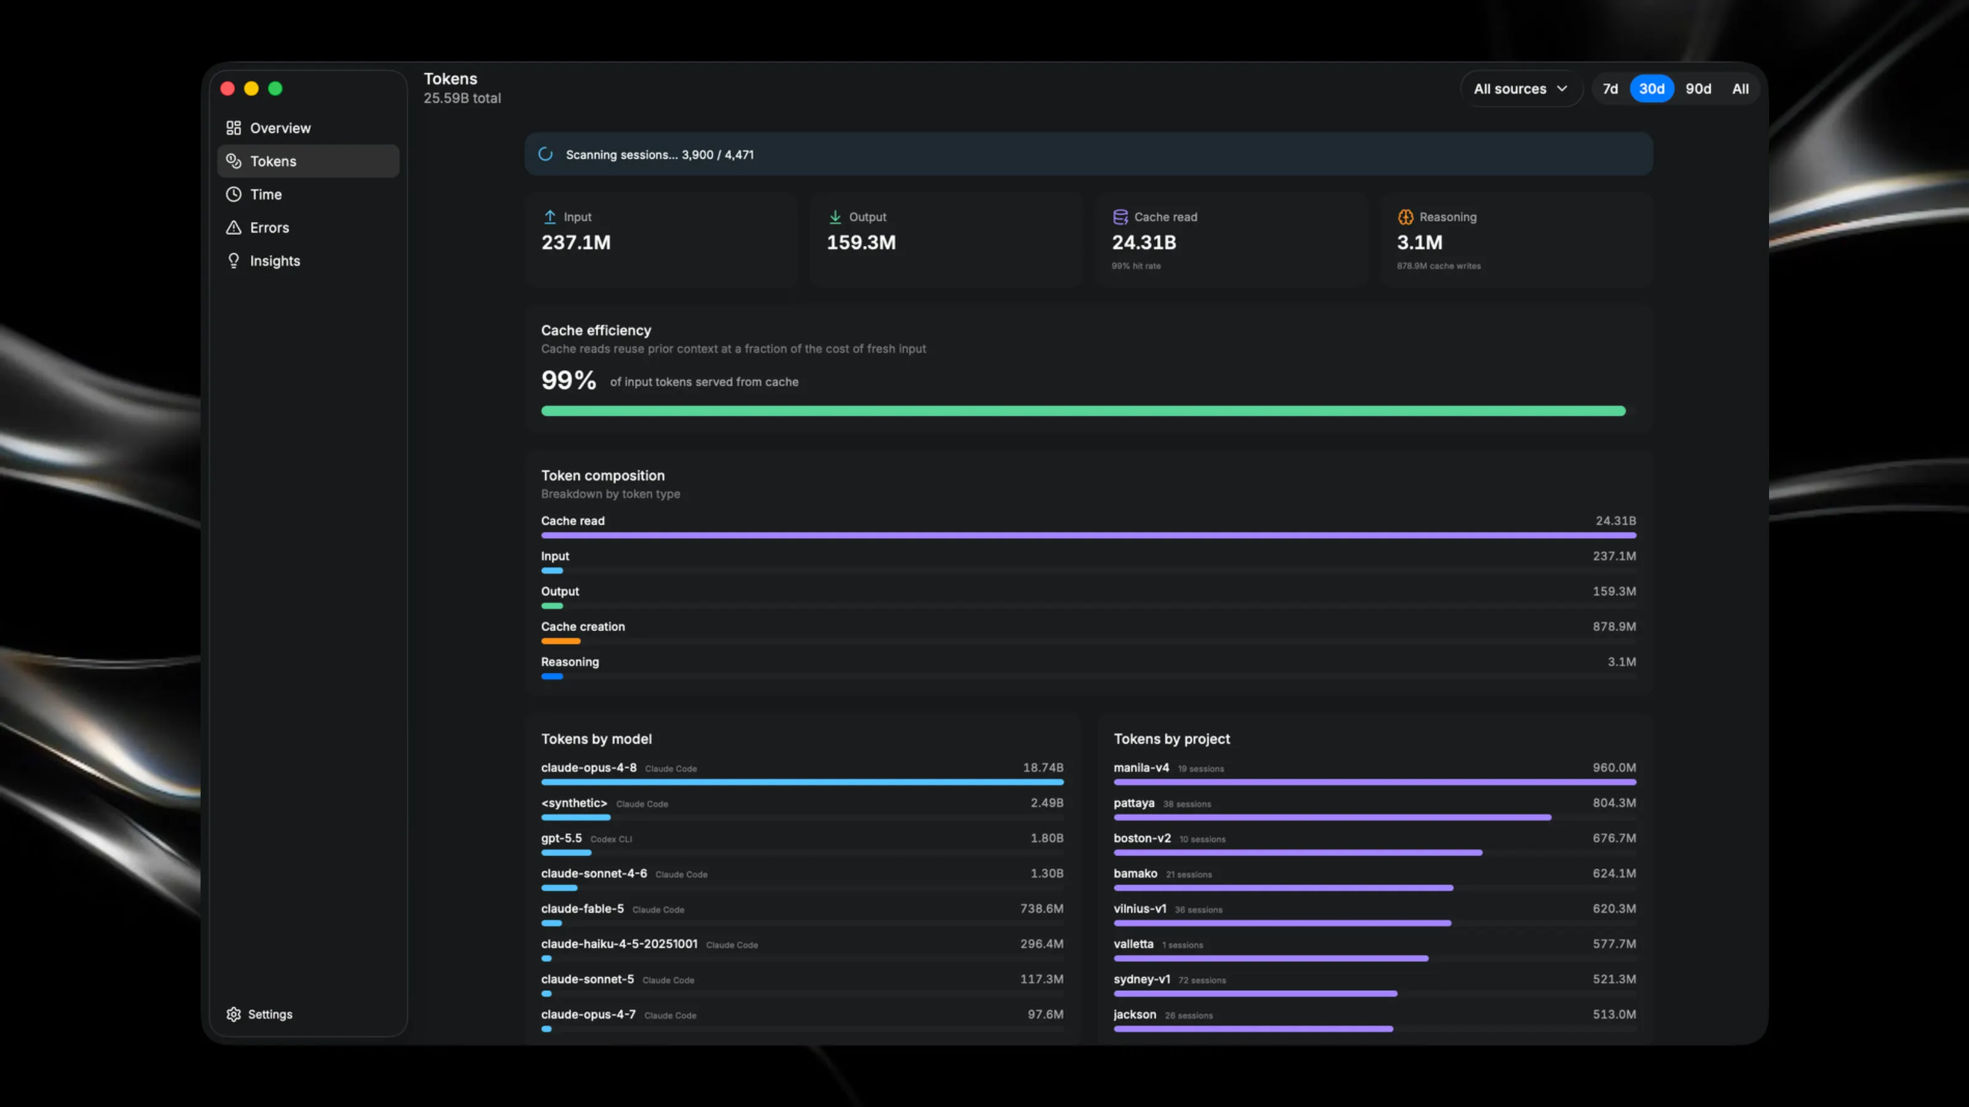Image resolution: width=1969 pixels, height=1107 pixels.
Task: Click the Reasoning brain icon
Action: (x=1405, y=217)
